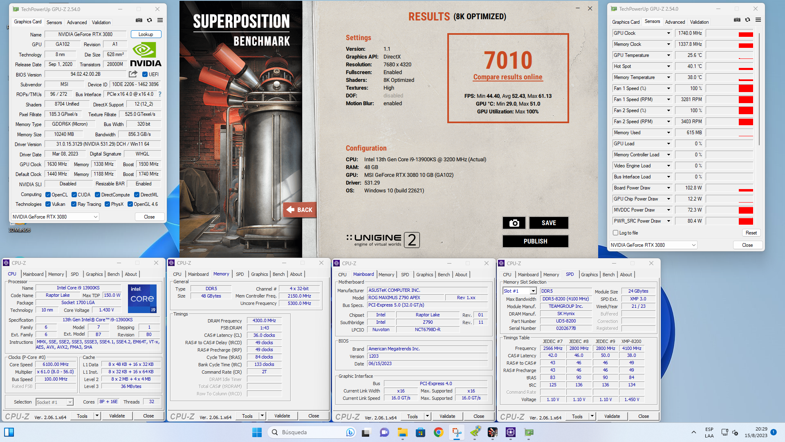Click the GPU-Z Sensors vertical scrollbar
The width and height of the screenshot is (785, 442).
[759, 90]
